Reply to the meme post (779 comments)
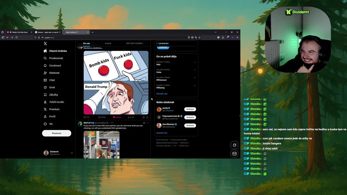Image resolution: width=347 pixels, height=195 pixels. 86,117
